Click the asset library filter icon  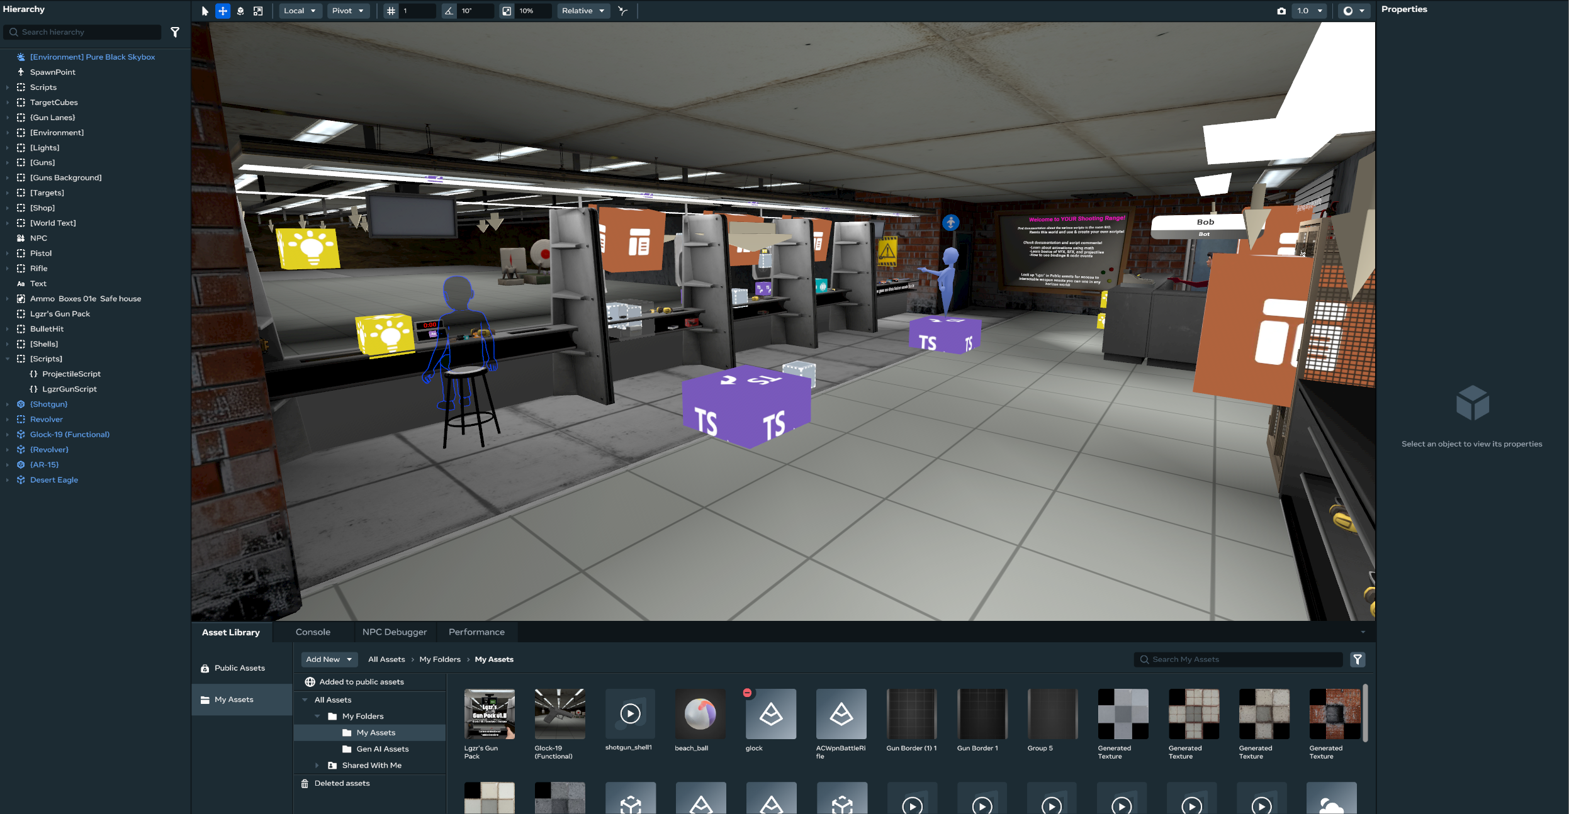coord(1358,659)
